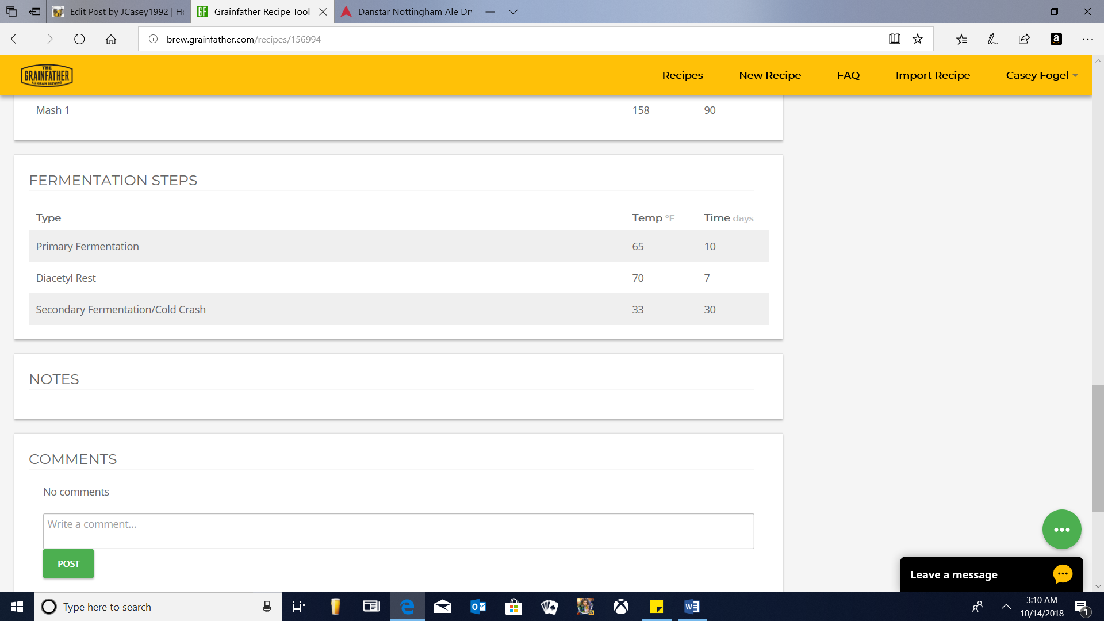1104x621 pixels.
Task: Expand the Casey Fogel user dropdown
Action: 1041,75
